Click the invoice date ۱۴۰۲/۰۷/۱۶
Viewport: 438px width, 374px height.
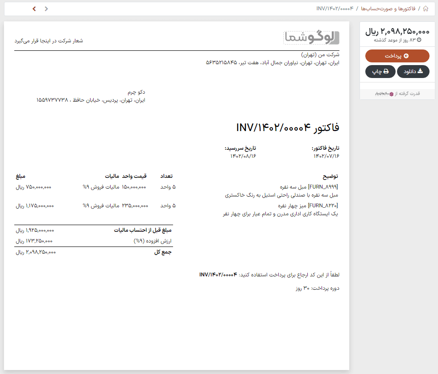tap(326, 156)
